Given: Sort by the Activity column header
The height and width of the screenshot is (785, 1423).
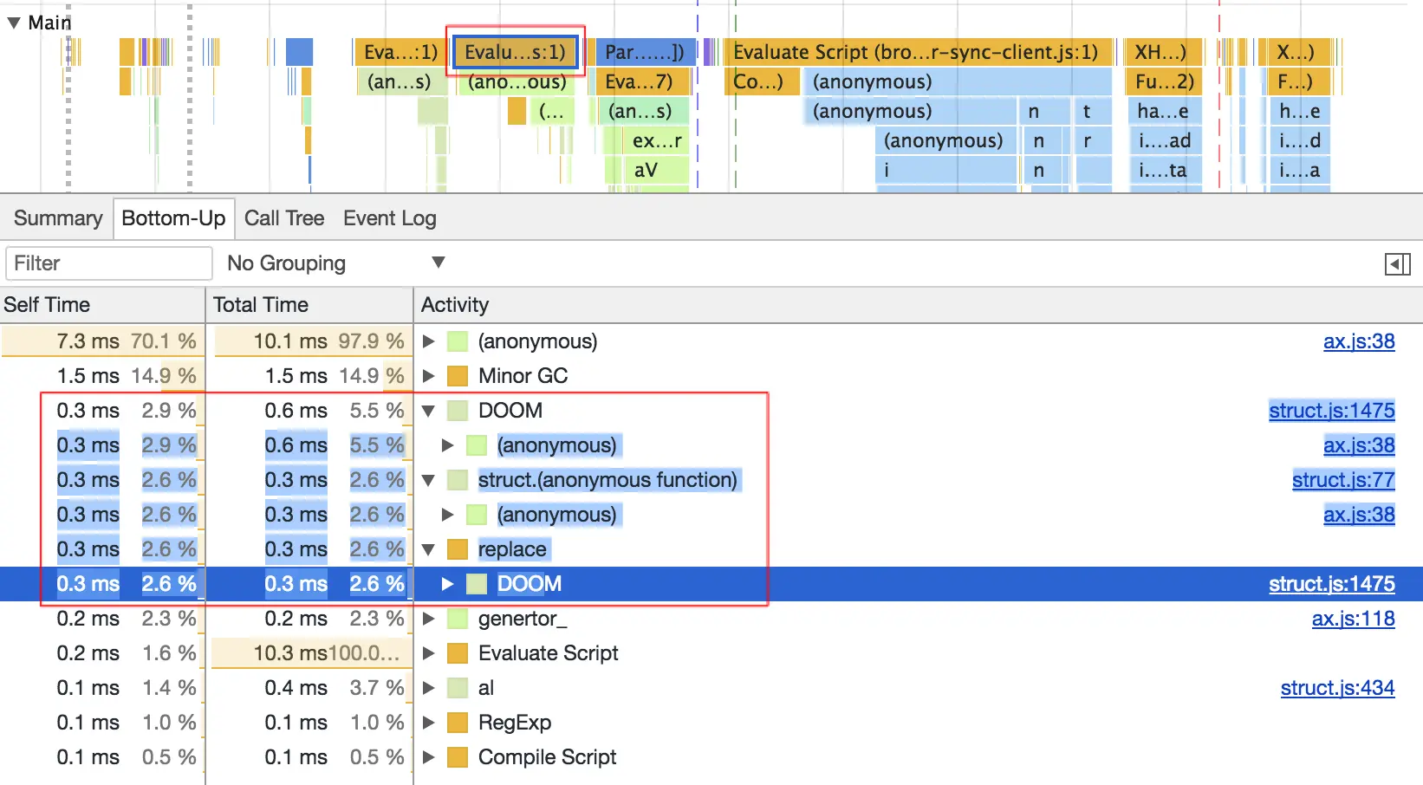Looking at the screenshot, I should pyautogui.click(x=919, y=305).
